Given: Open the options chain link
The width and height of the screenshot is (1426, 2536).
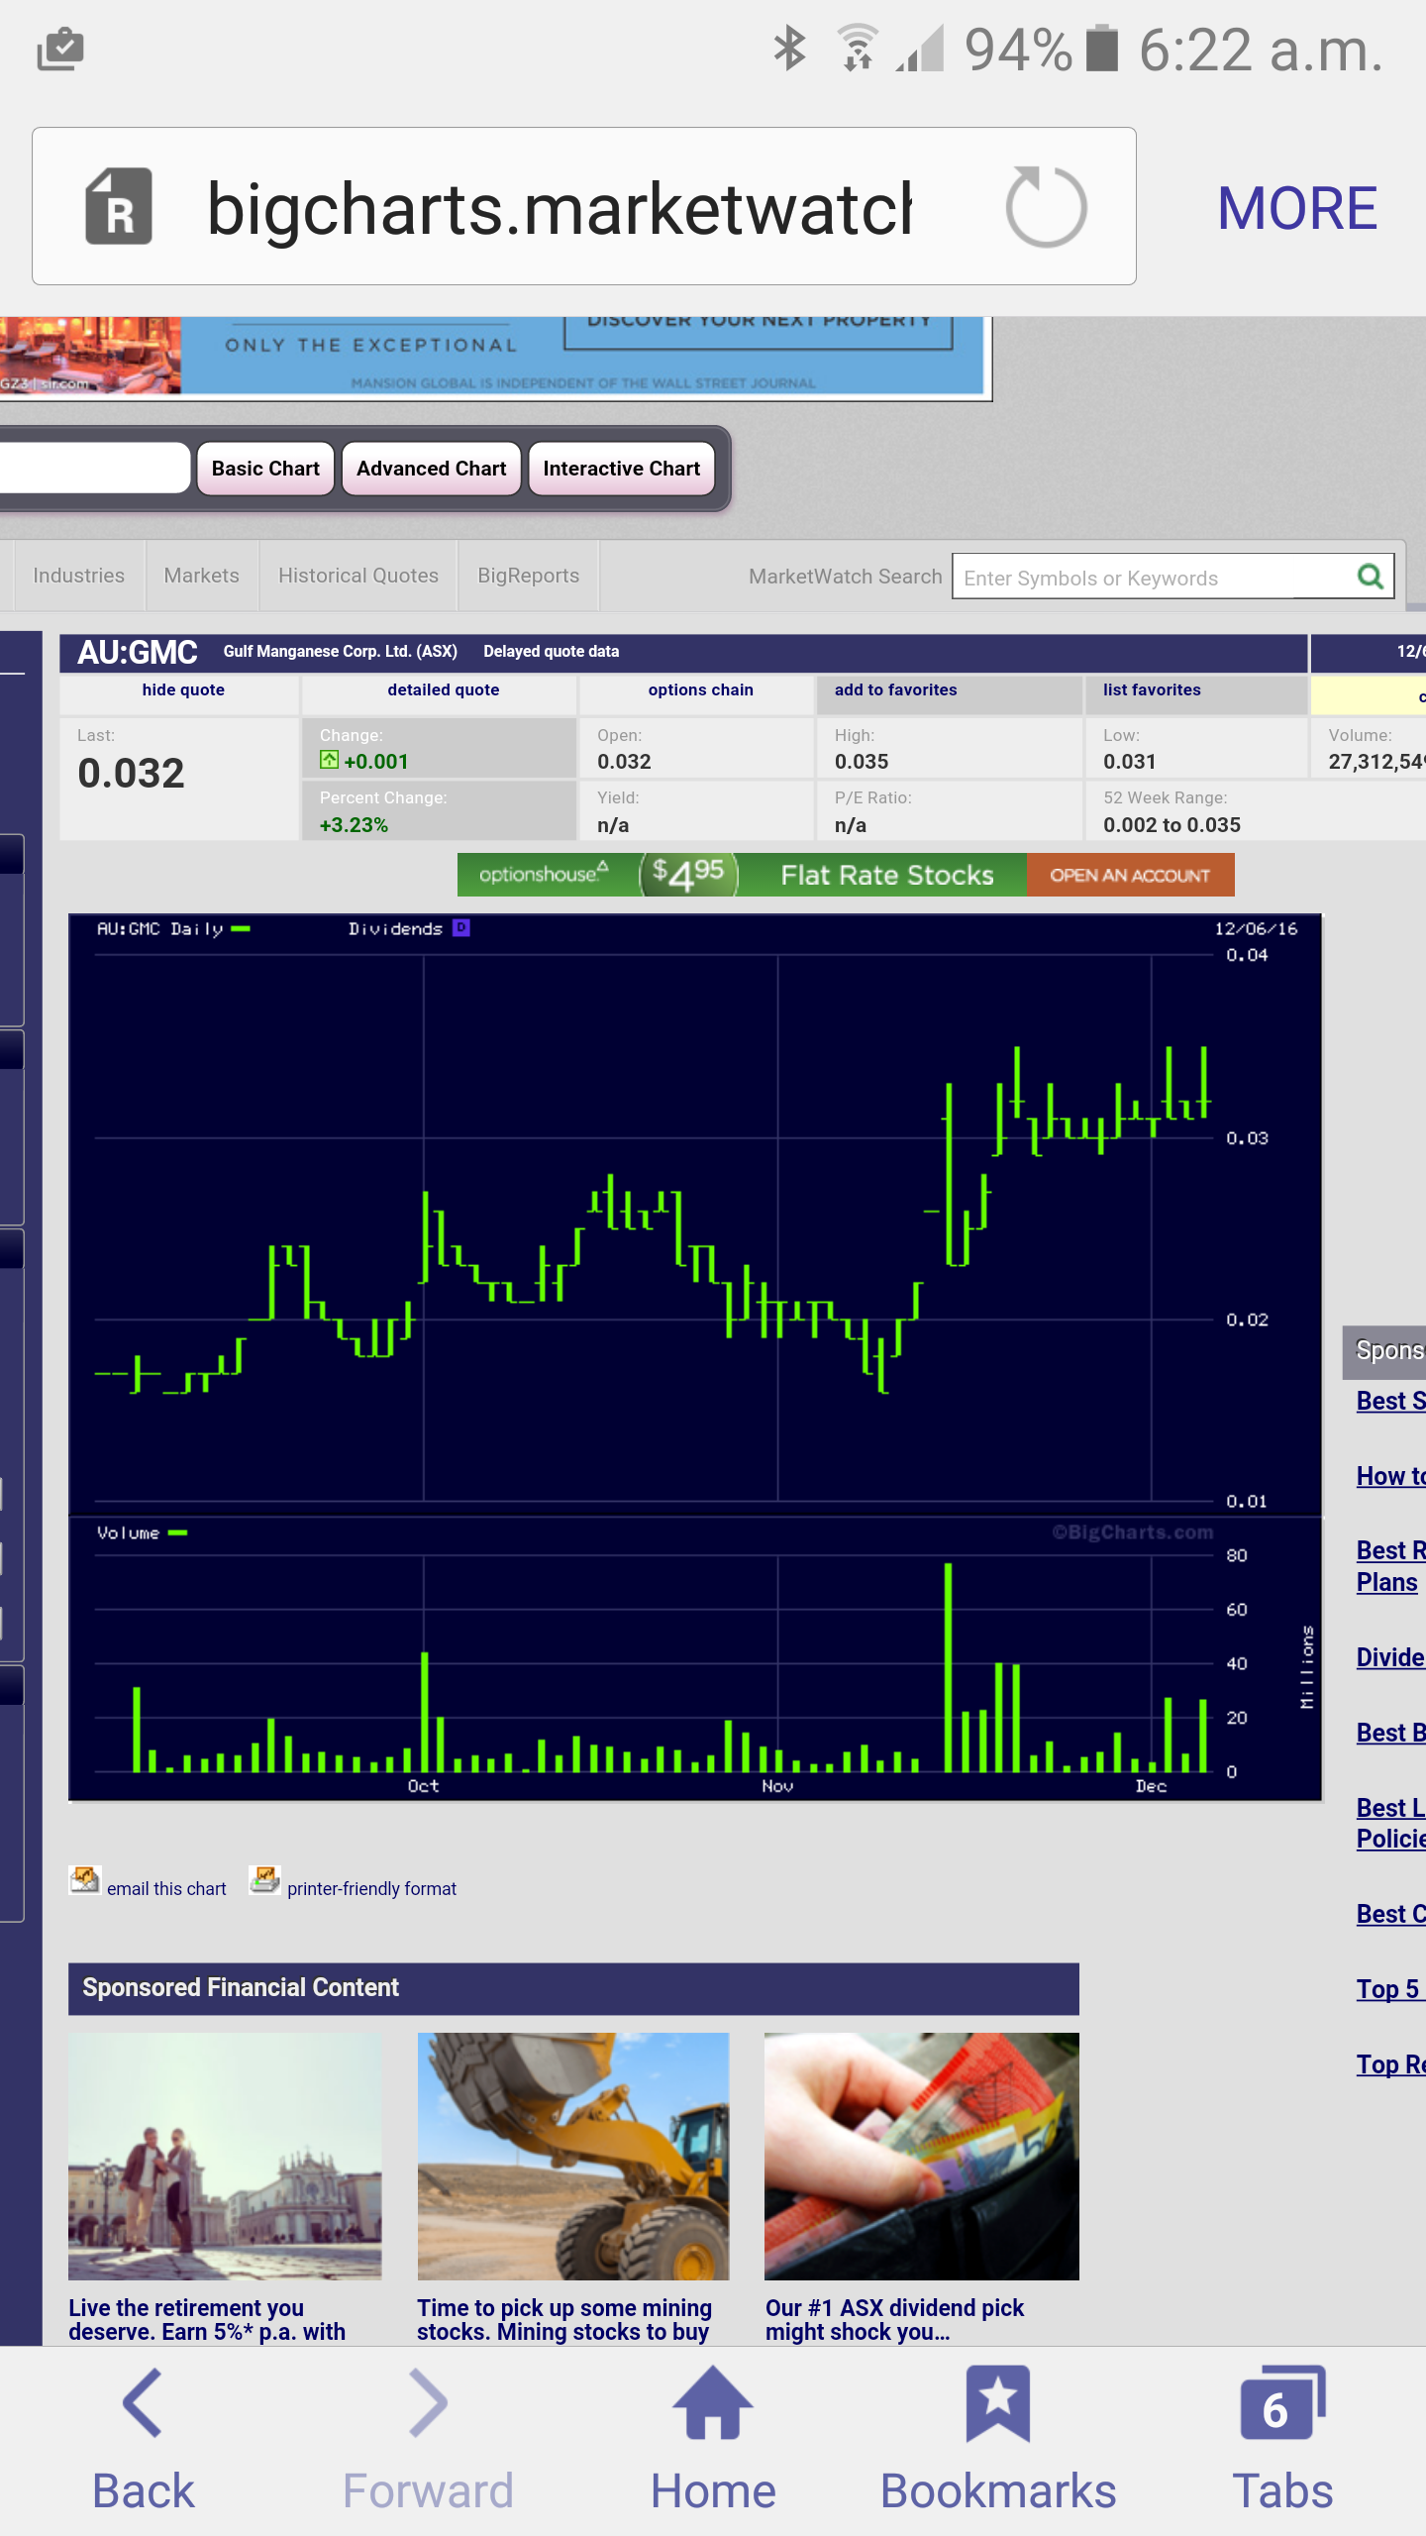Looking at the screenshot, I should (700, 690).
